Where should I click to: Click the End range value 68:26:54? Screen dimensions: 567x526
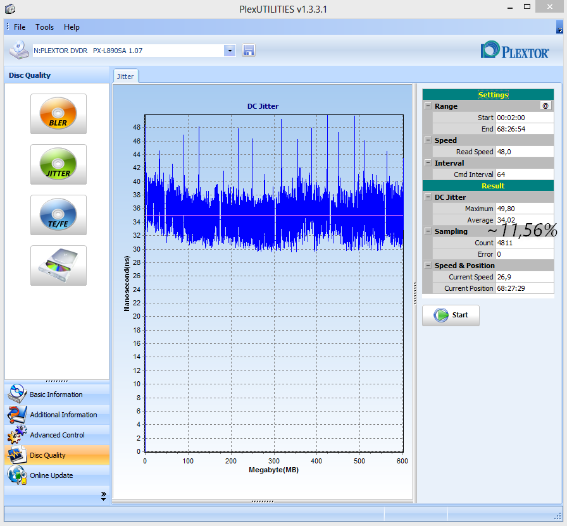525,129
